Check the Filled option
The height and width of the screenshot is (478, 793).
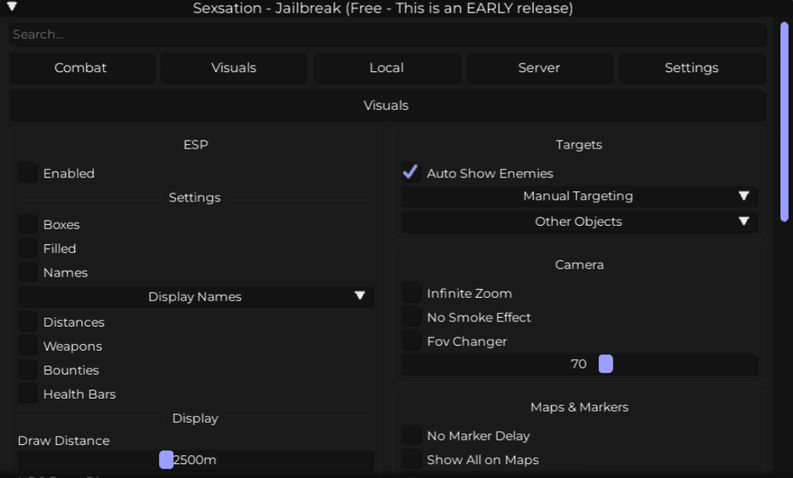click(27, 248)
